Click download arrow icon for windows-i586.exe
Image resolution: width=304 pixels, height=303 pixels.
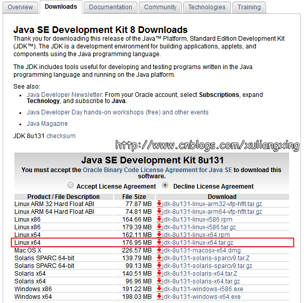pyautogui.click(x=159, y=289)
